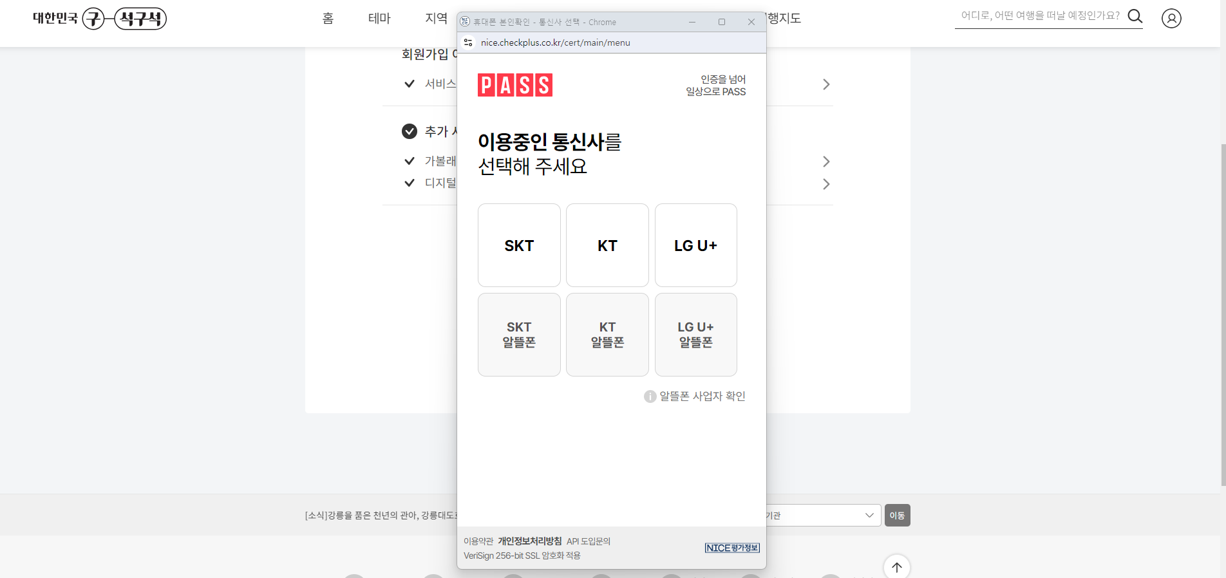1226x578 pixels.
Task: Click the info icon beside 알뜰폰 사업자 확인
Action: coord(650,396)
